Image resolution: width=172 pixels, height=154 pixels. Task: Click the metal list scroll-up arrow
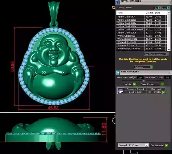pyautogui.click(x=169, y=12)
